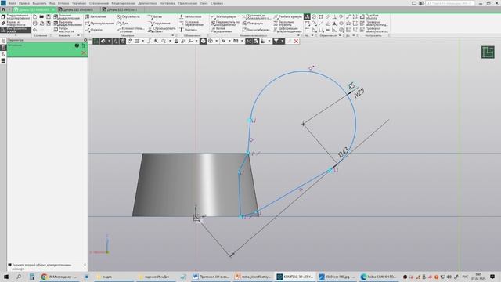Pick the Окружность tool

coord(128,16)
